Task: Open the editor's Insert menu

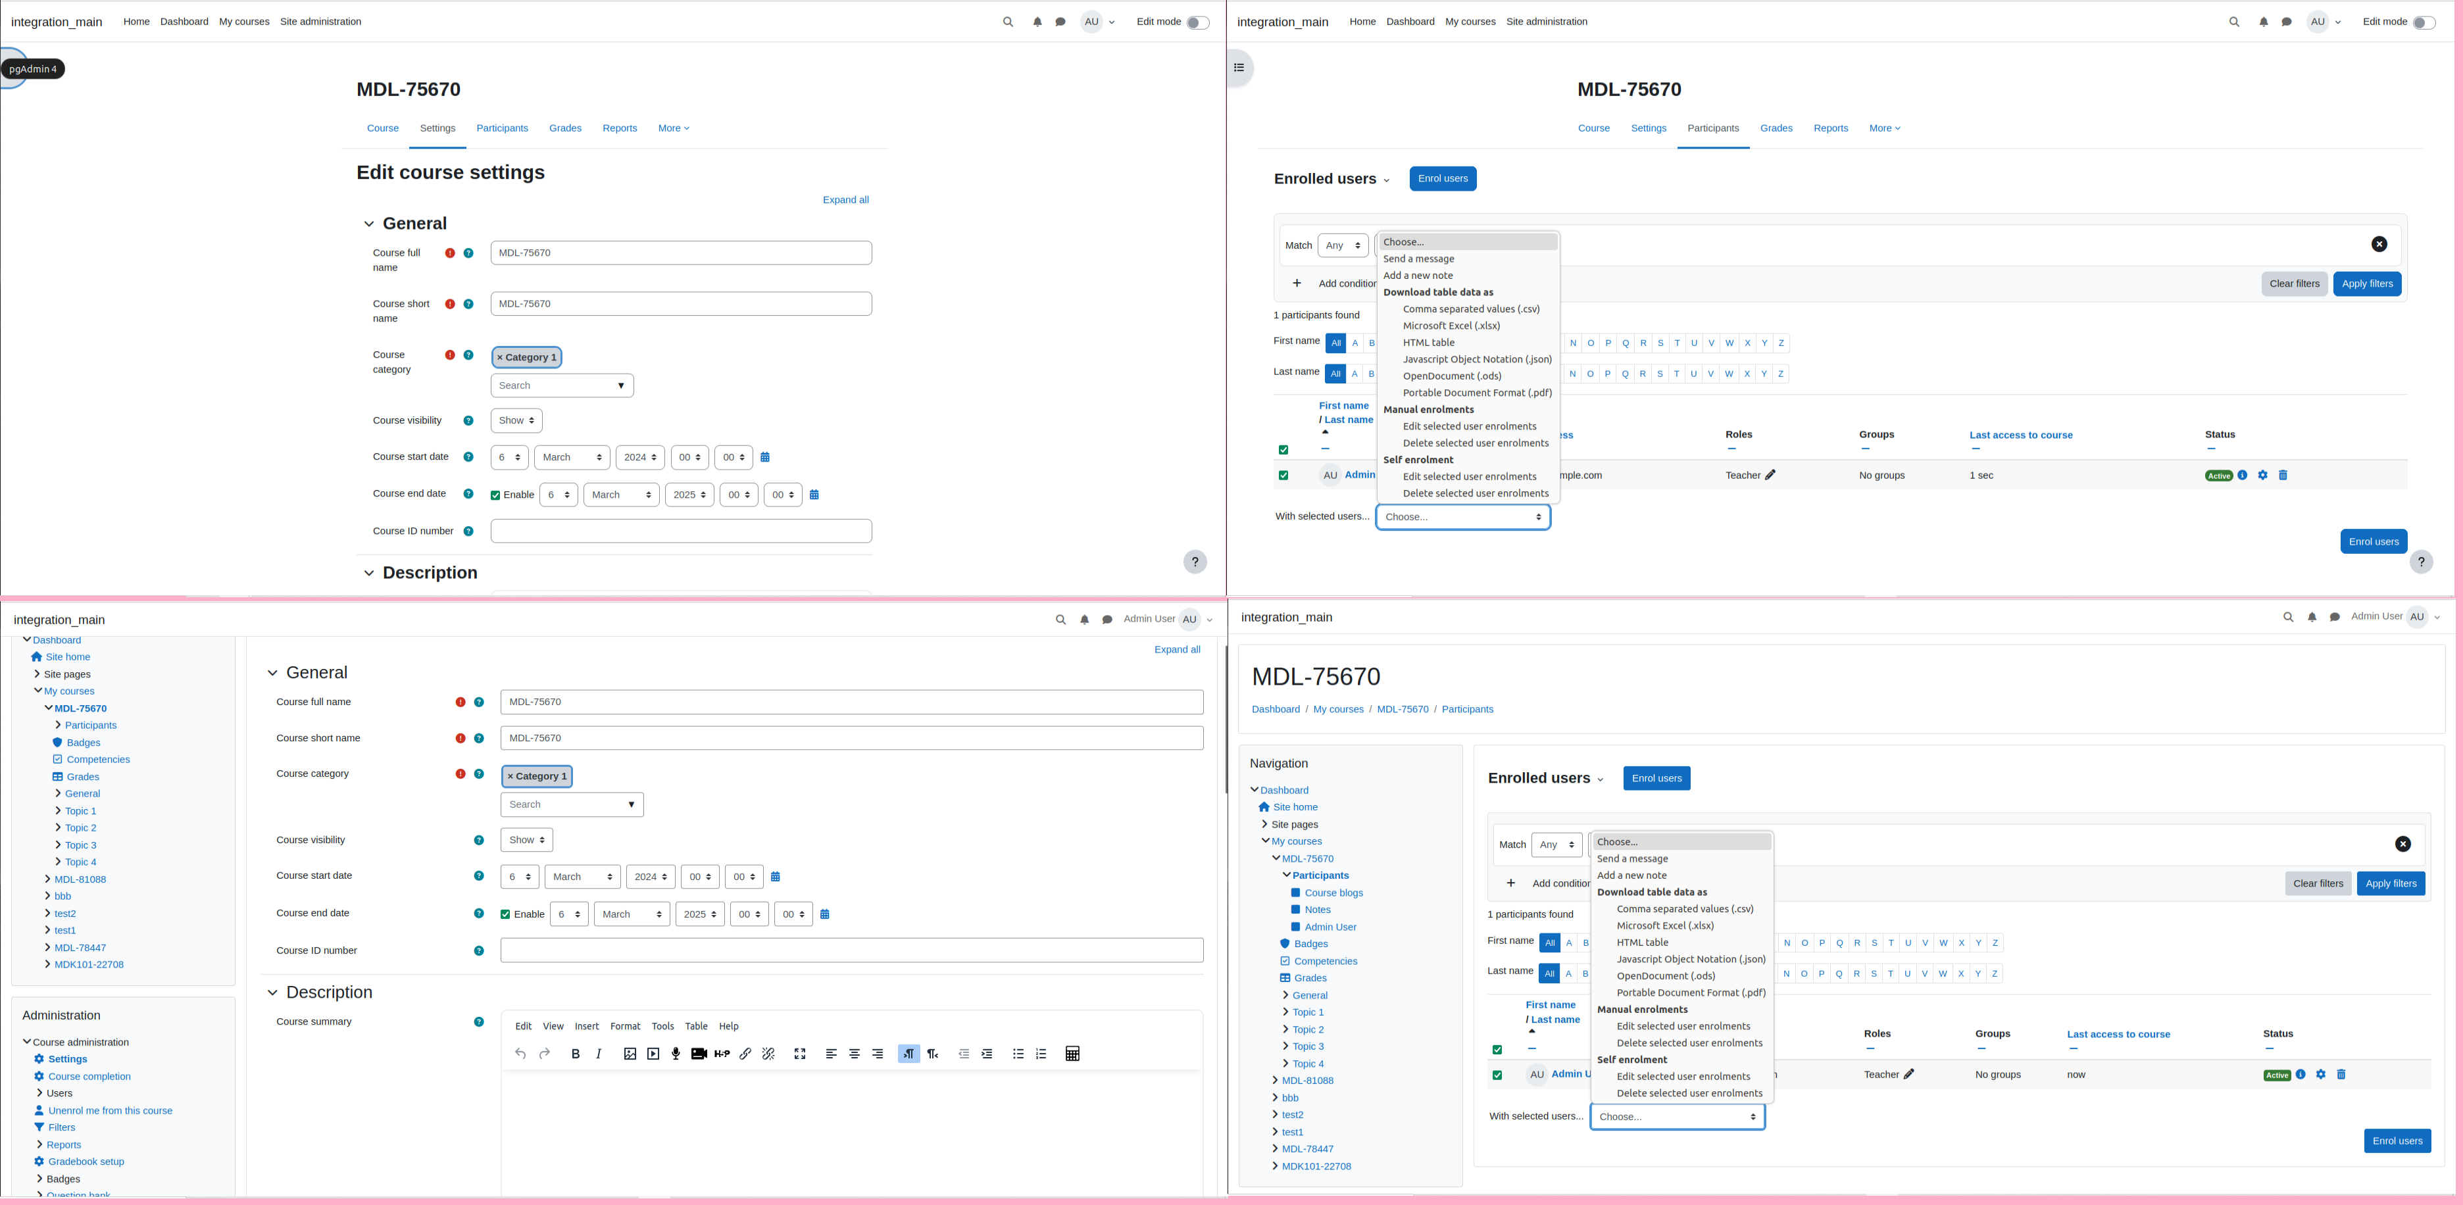Action: (587, 1026)
